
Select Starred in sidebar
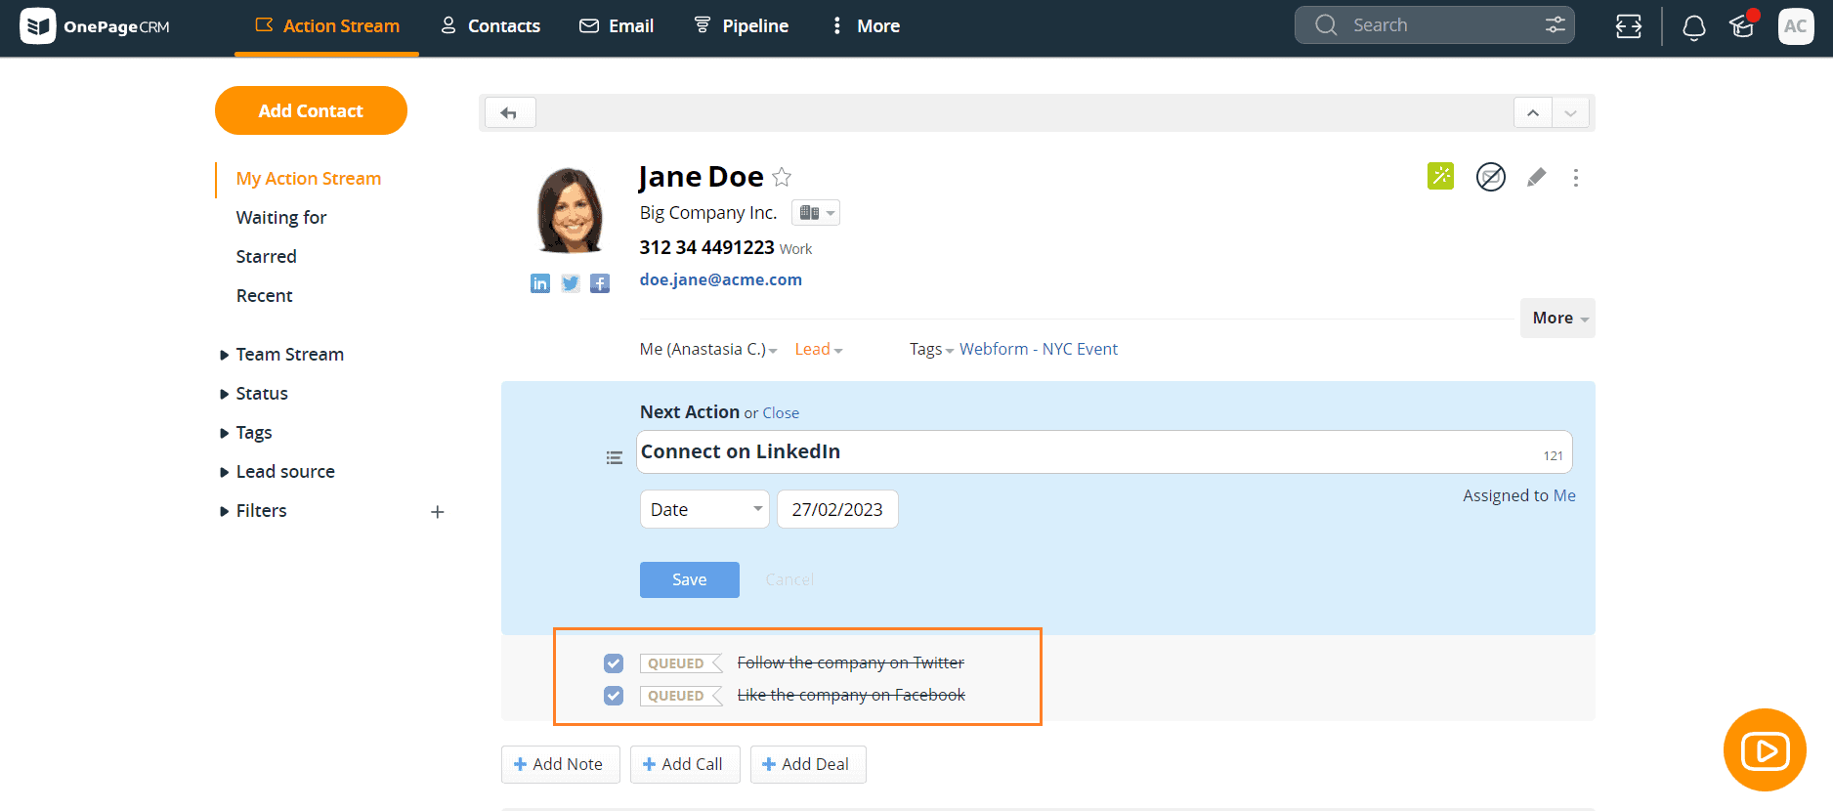coord(266,257)
